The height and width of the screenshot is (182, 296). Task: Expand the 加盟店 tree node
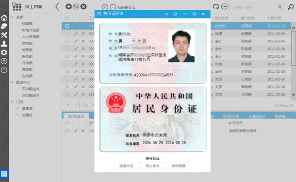[x=17, y=115]
